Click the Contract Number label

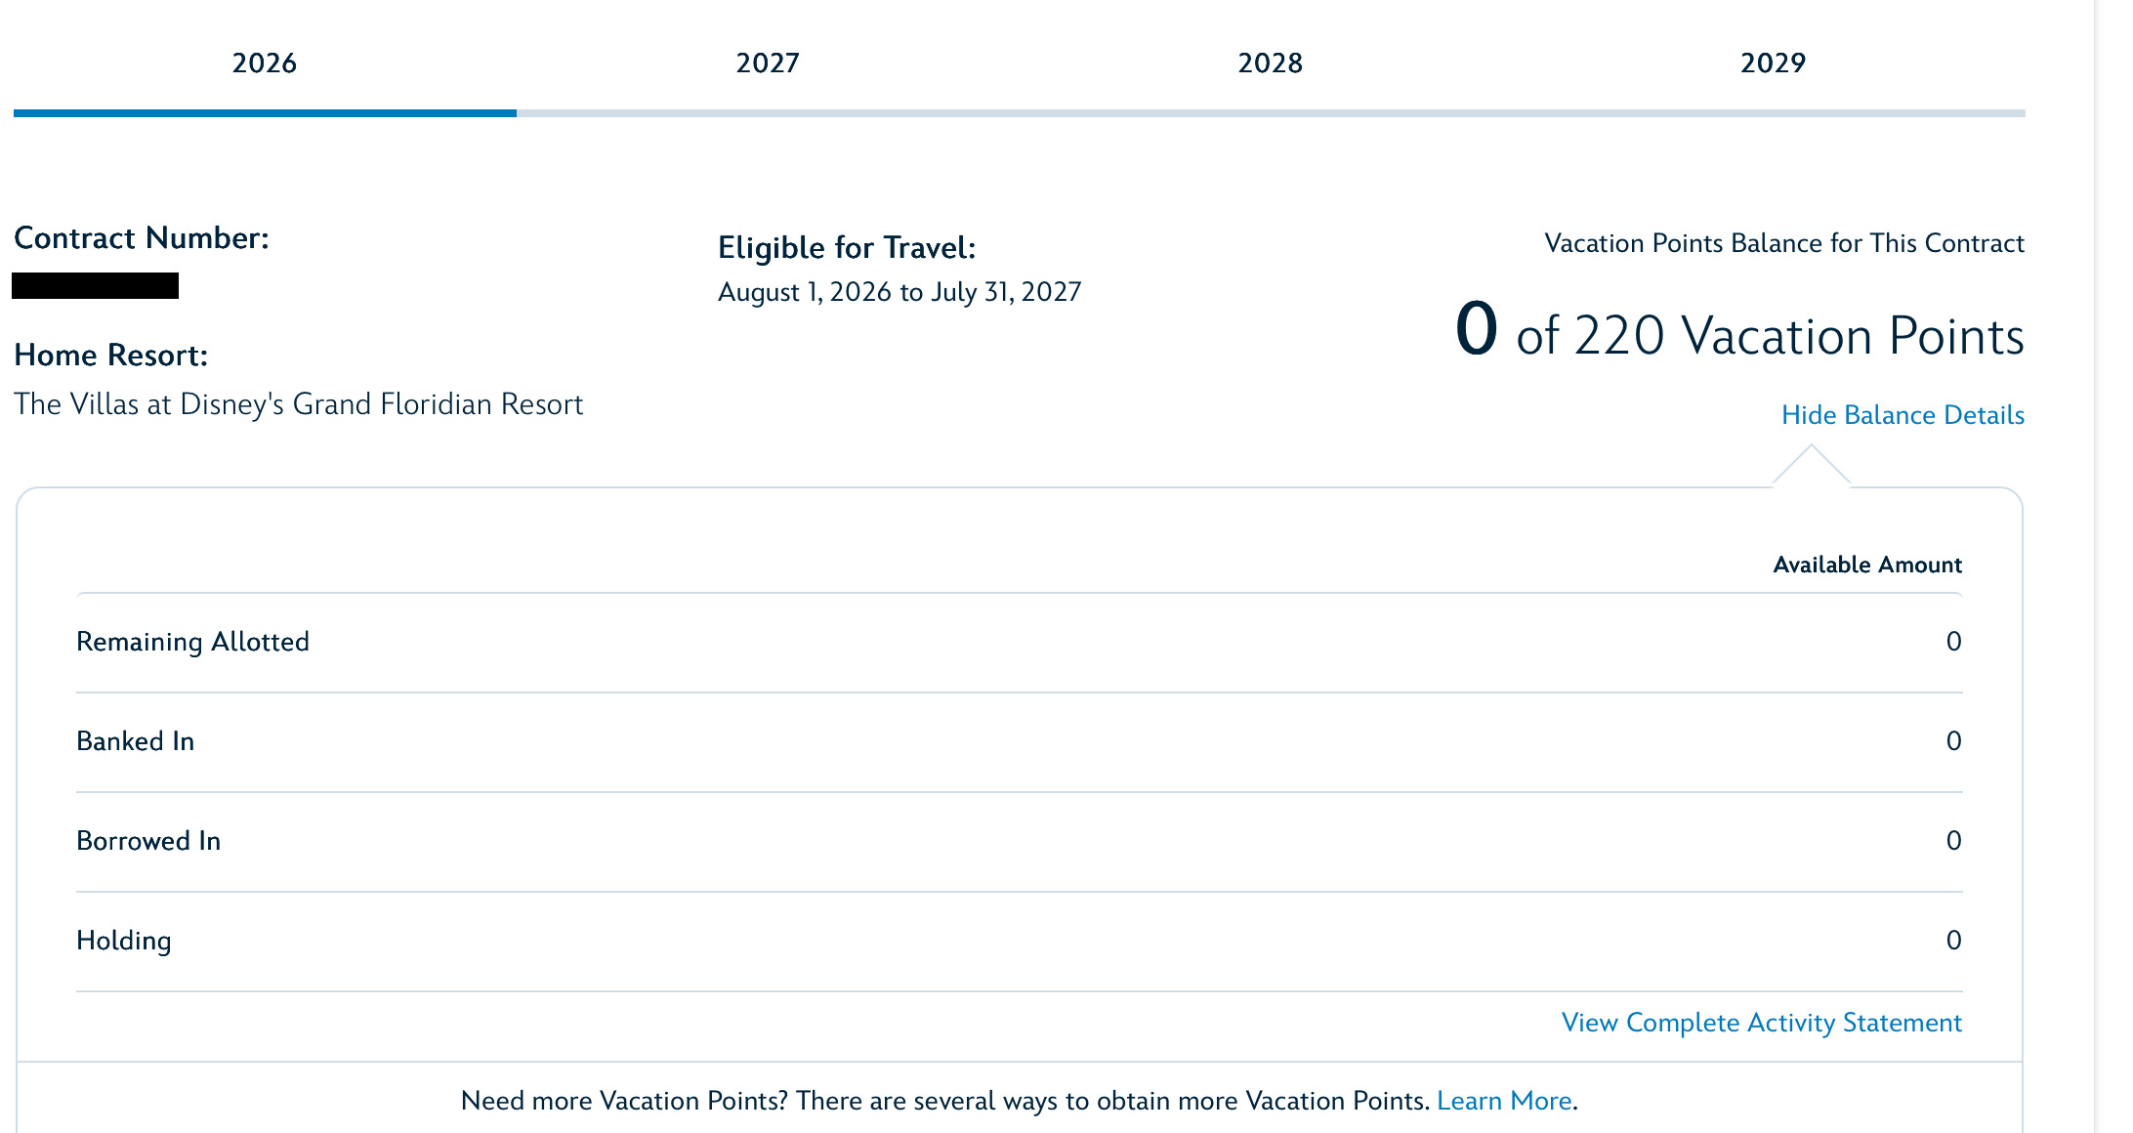142,238
